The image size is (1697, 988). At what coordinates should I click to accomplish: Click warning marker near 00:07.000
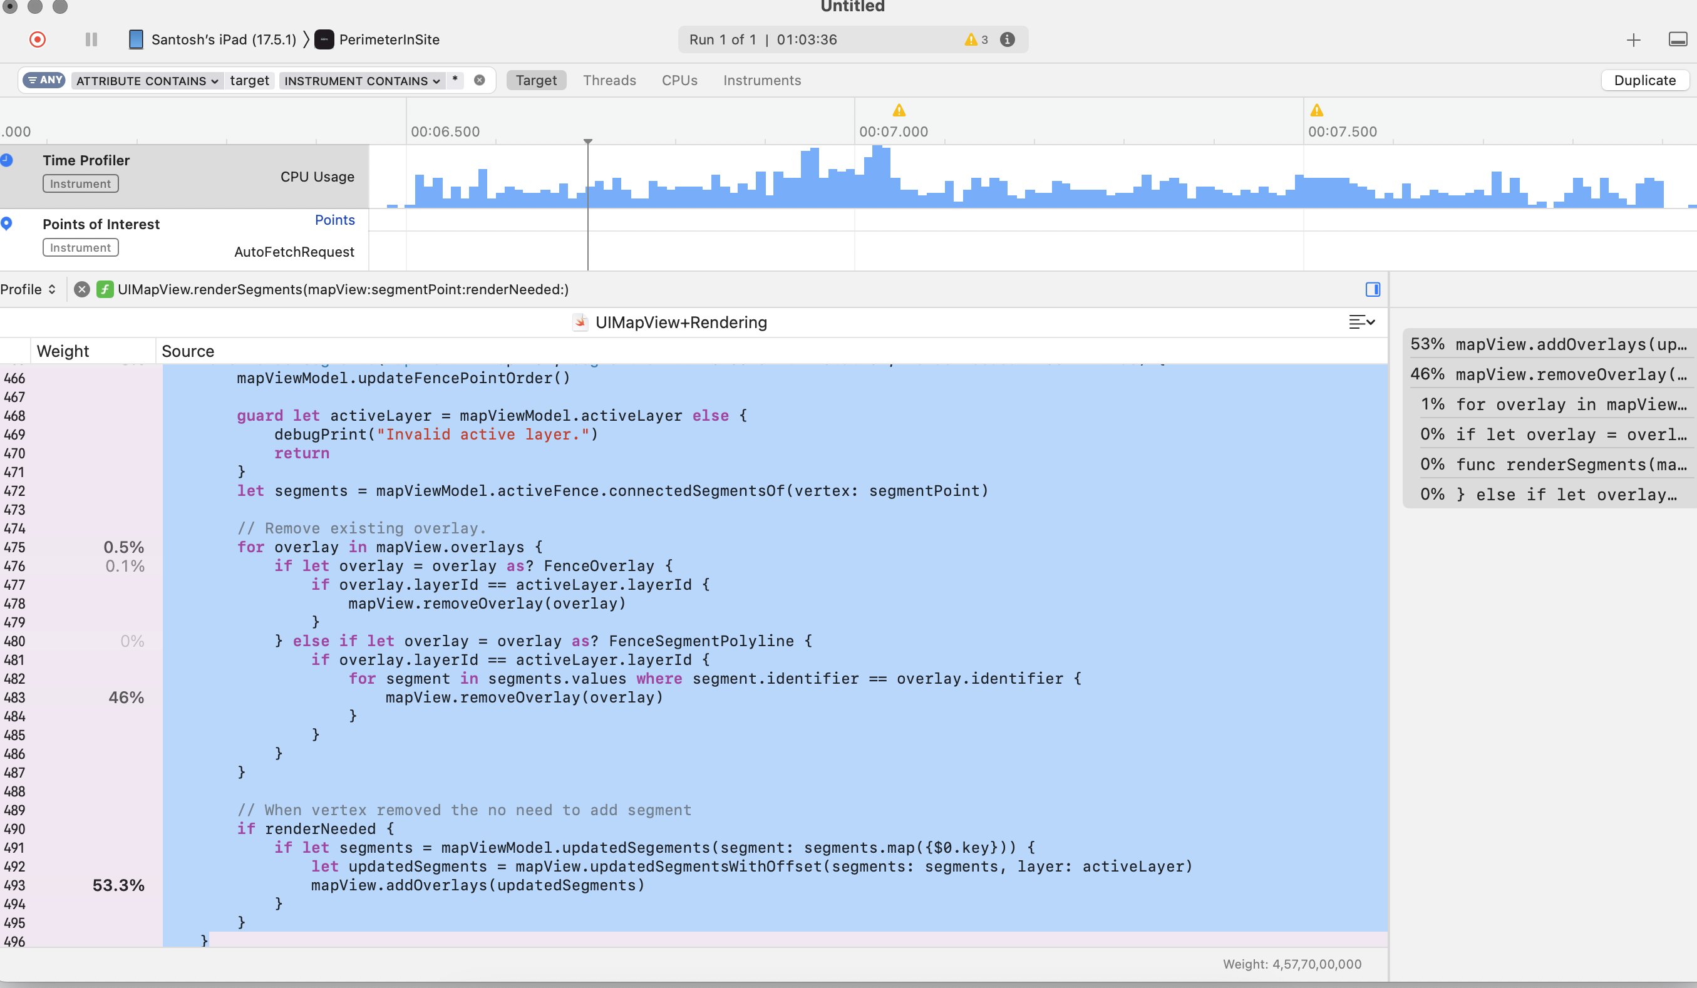[899, 110]
